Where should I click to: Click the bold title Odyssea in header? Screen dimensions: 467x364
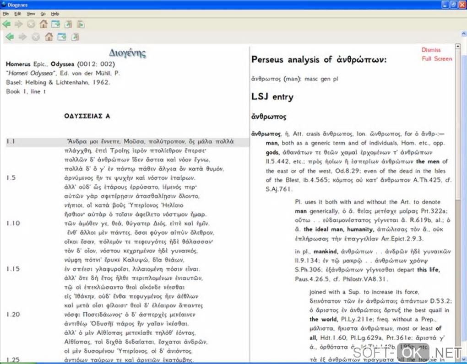pos(63,64)
